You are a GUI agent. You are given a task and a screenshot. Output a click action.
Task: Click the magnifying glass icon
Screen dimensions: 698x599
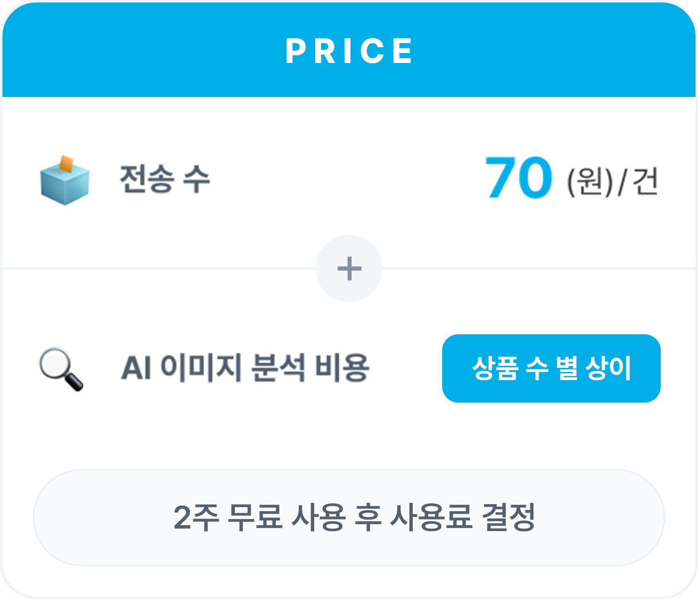pos(61,369)
